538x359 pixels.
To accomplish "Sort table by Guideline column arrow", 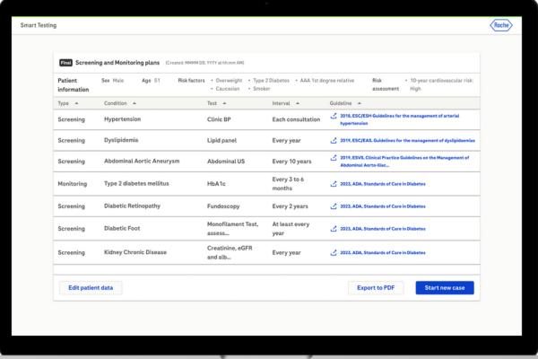I will (360, 103).
